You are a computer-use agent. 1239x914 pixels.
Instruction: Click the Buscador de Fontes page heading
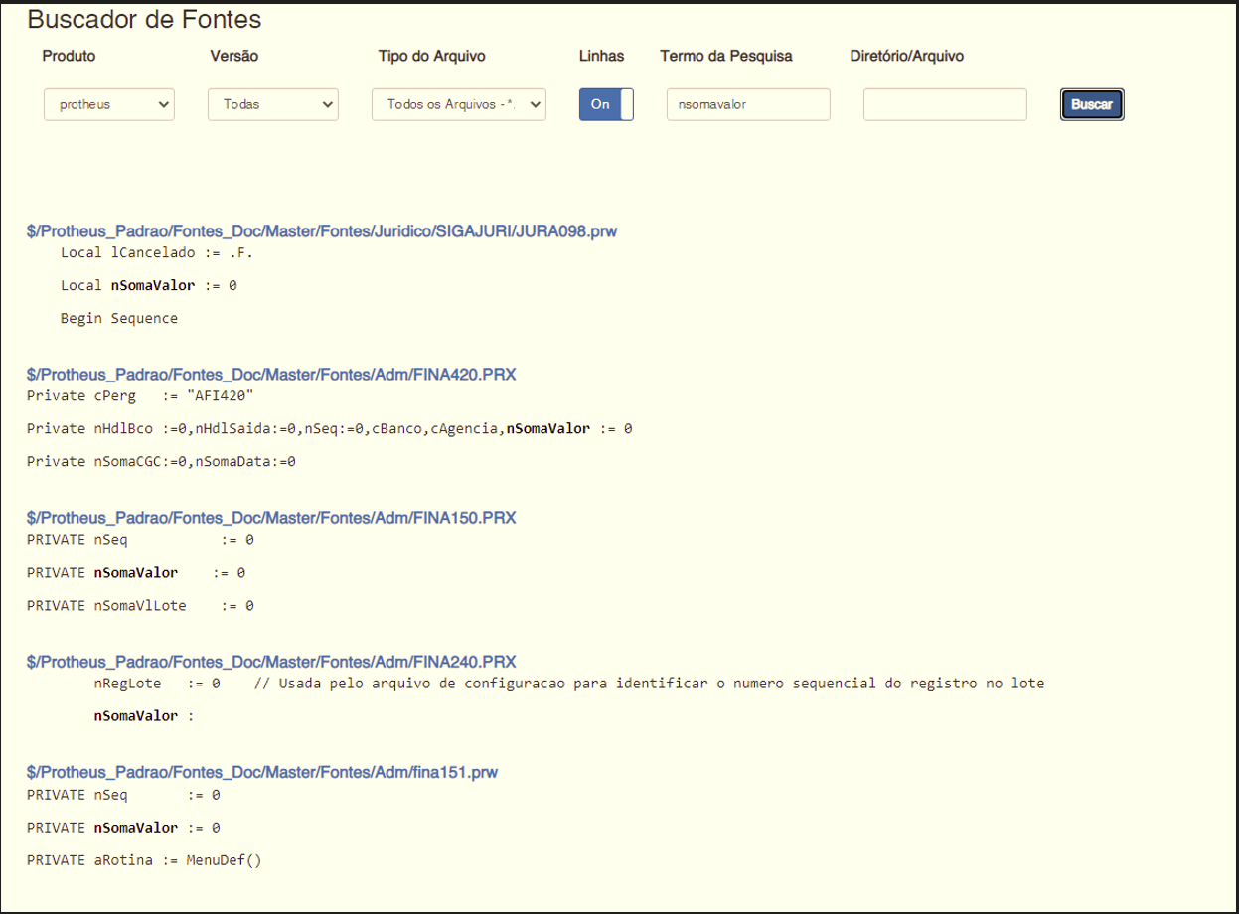144,19
